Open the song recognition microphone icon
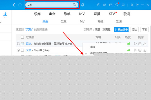 click(x=82, y=5)
